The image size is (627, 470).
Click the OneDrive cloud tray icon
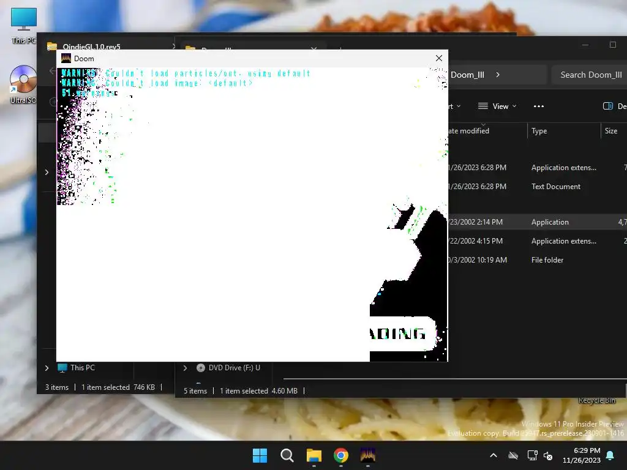[513, 455]
